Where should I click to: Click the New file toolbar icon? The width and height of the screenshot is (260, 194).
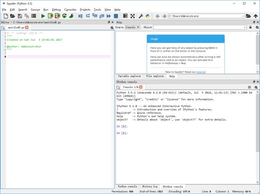point(6,16)
